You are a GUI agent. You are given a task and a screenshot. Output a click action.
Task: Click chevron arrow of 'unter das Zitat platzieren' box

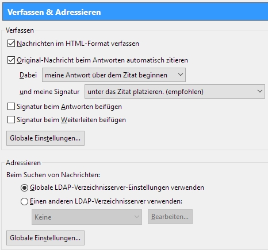click(260, 91)
